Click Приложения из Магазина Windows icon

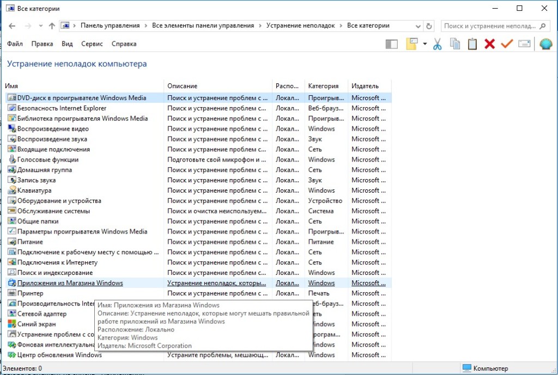click(12, 283)
